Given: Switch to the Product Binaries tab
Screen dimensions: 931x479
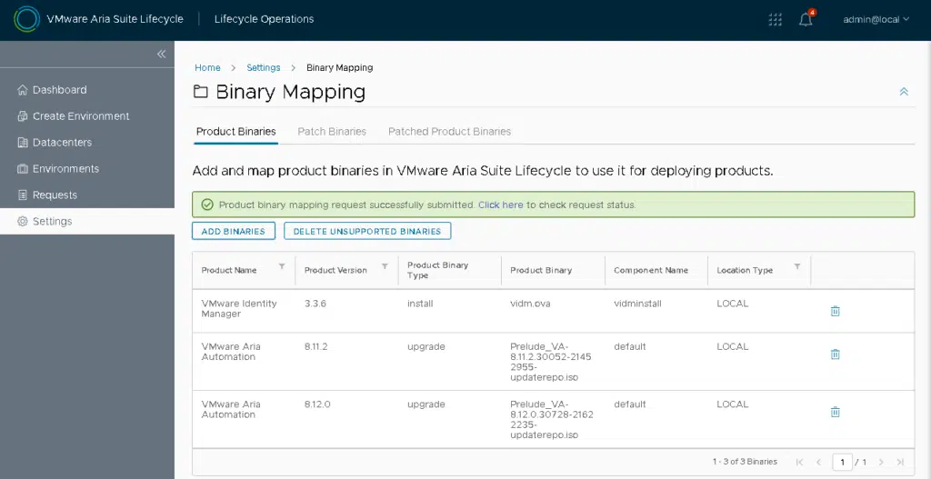Looking at the screenshot, I should 235,131.
